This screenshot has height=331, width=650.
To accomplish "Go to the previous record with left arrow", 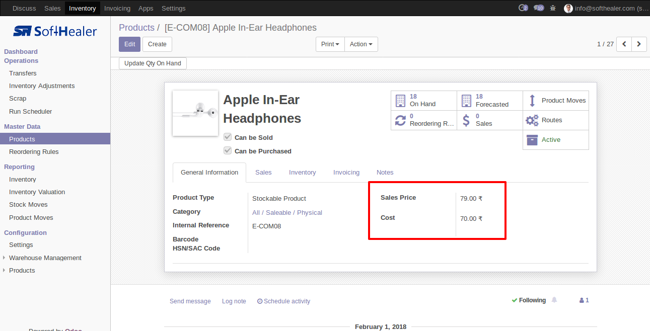I will [x=624, y=44].
